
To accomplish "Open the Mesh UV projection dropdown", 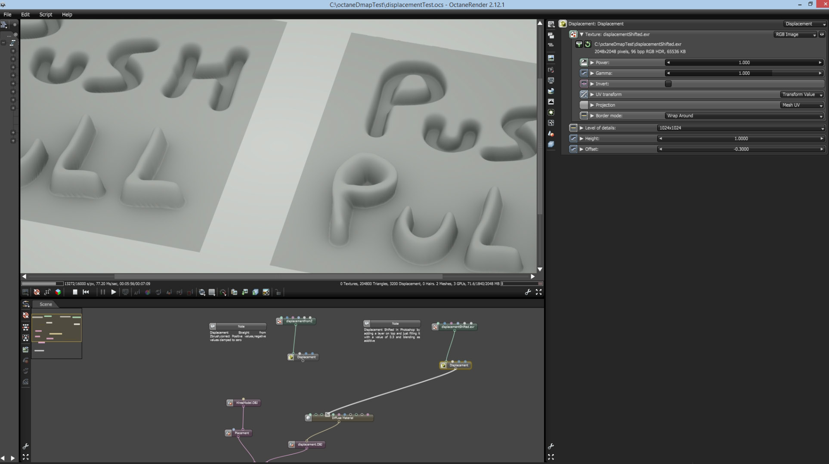I will (802, 105).
